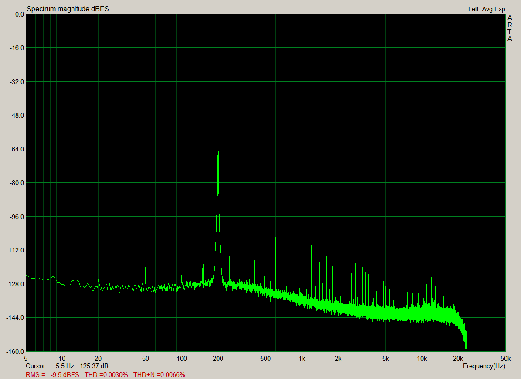Click the '5.5 Hz, -125.37 dB' cursor readout

click(82, 366)
